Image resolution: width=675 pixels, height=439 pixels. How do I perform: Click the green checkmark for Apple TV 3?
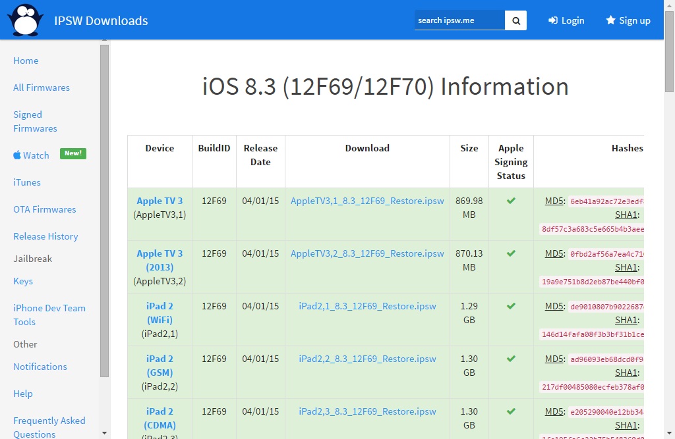point(511,201)
